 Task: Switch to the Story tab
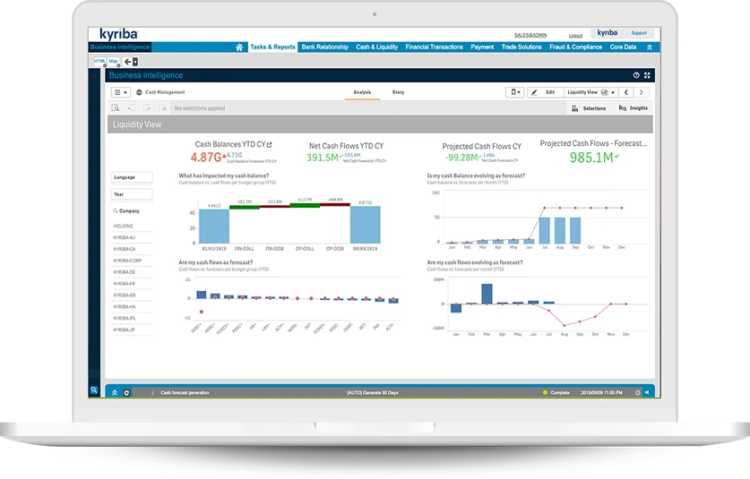[x=398, y=92]
